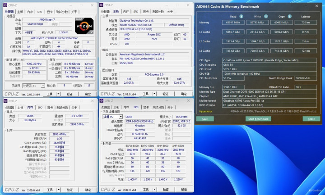Click the Hypervisor label in AIDA64
This screenshot has width=325, height=195.
[x=206, y=111]
